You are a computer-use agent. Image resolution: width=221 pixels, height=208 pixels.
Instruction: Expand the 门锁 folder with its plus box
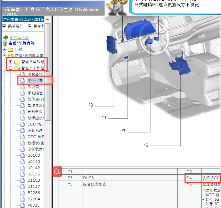point(5,49)
